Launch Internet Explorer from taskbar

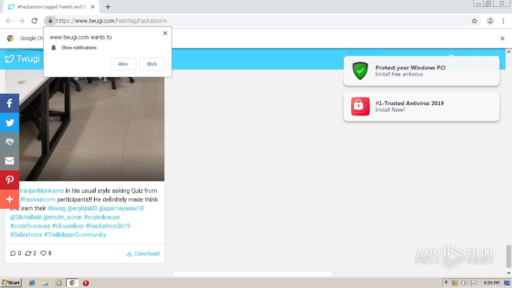pos(32,283)
